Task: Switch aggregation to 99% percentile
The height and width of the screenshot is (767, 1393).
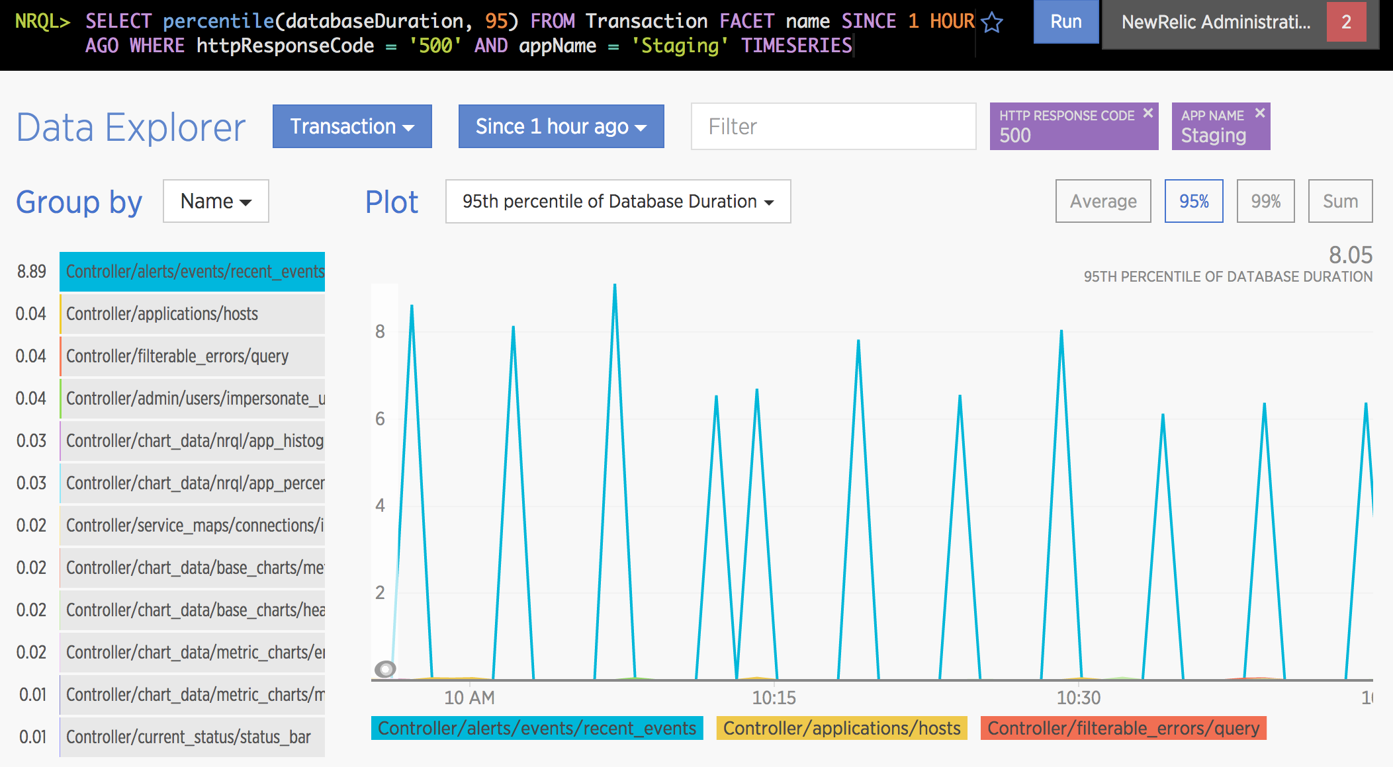Action: 1265,201
